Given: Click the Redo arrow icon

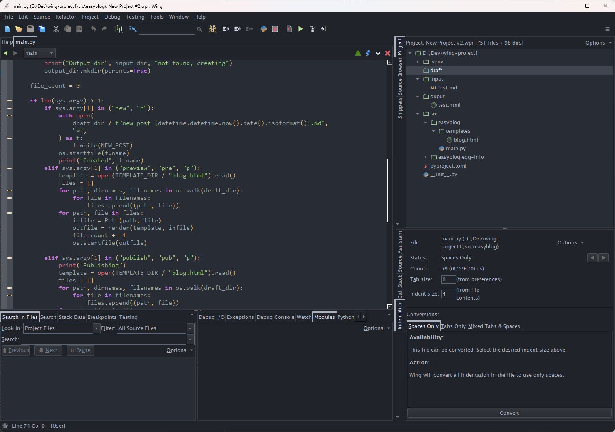Looking at the screenshot, I should [x=105, y=29].
